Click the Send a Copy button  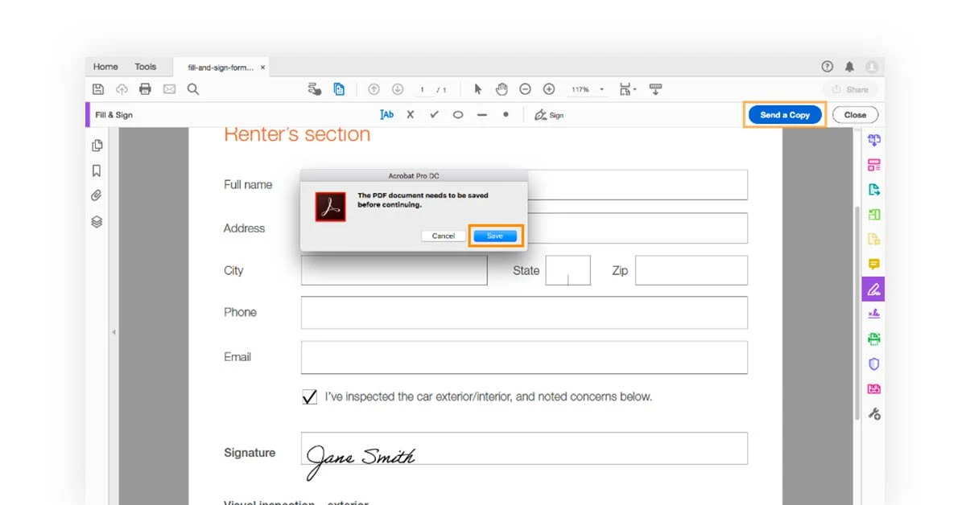784,115
